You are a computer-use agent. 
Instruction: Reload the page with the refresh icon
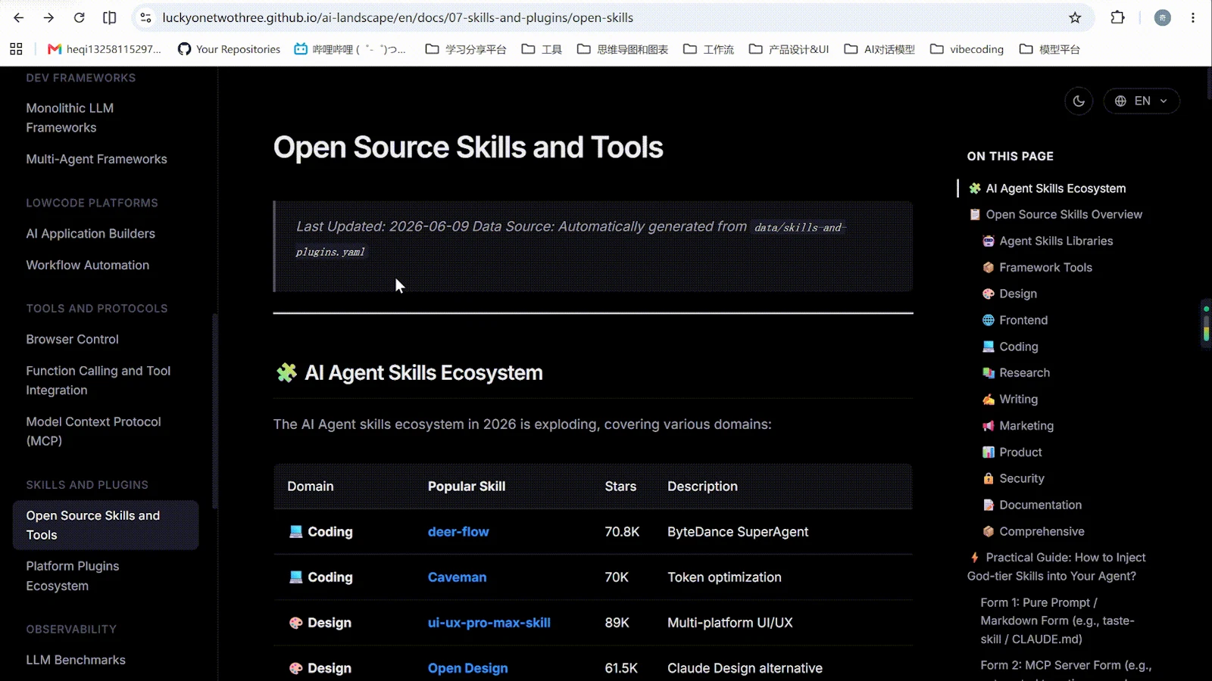(79, 17)
